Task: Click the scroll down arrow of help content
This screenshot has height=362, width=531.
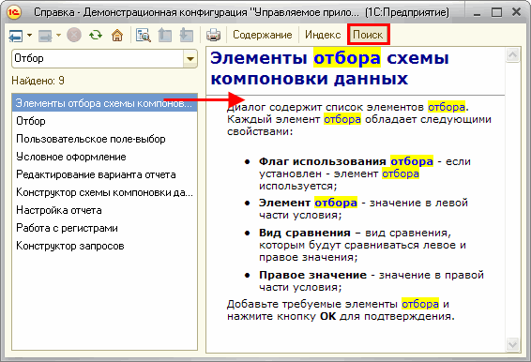Action: click(513, 345)
